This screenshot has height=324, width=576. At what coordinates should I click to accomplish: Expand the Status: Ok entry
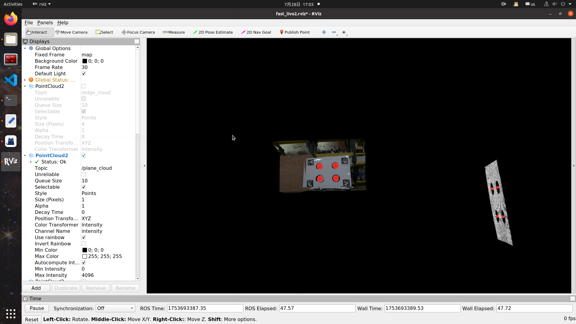pos(31,162)
